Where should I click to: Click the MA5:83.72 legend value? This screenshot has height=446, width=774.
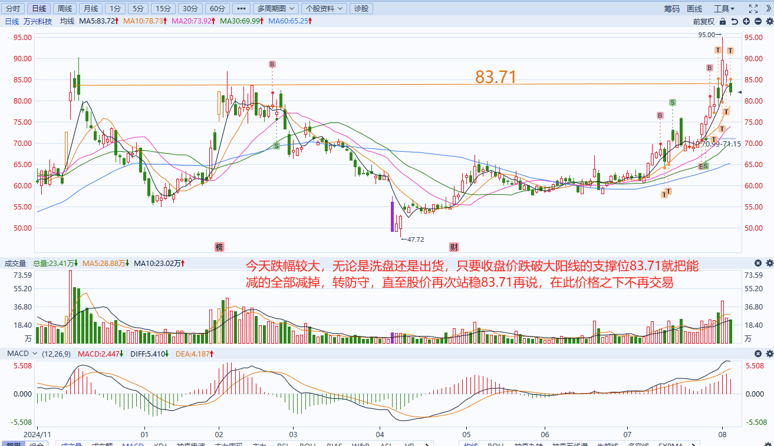[99, 21]
